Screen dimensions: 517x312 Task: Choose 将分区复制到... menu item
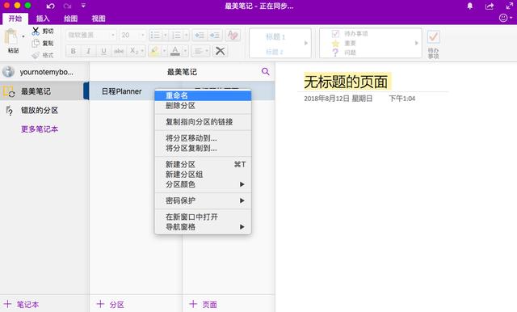tap(203, 148)
